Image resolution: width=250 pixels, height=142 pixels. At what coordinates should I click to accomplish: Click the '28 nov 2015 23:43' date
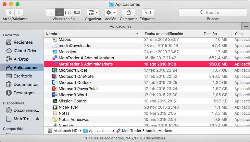coord(161,107)
